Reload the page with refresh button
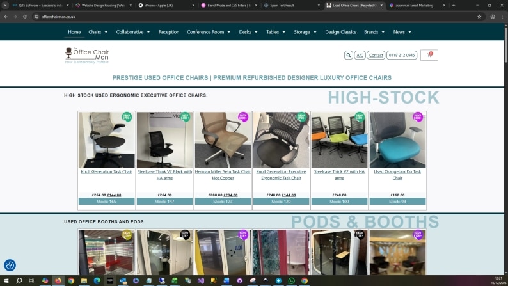 [x=24, y=17]
